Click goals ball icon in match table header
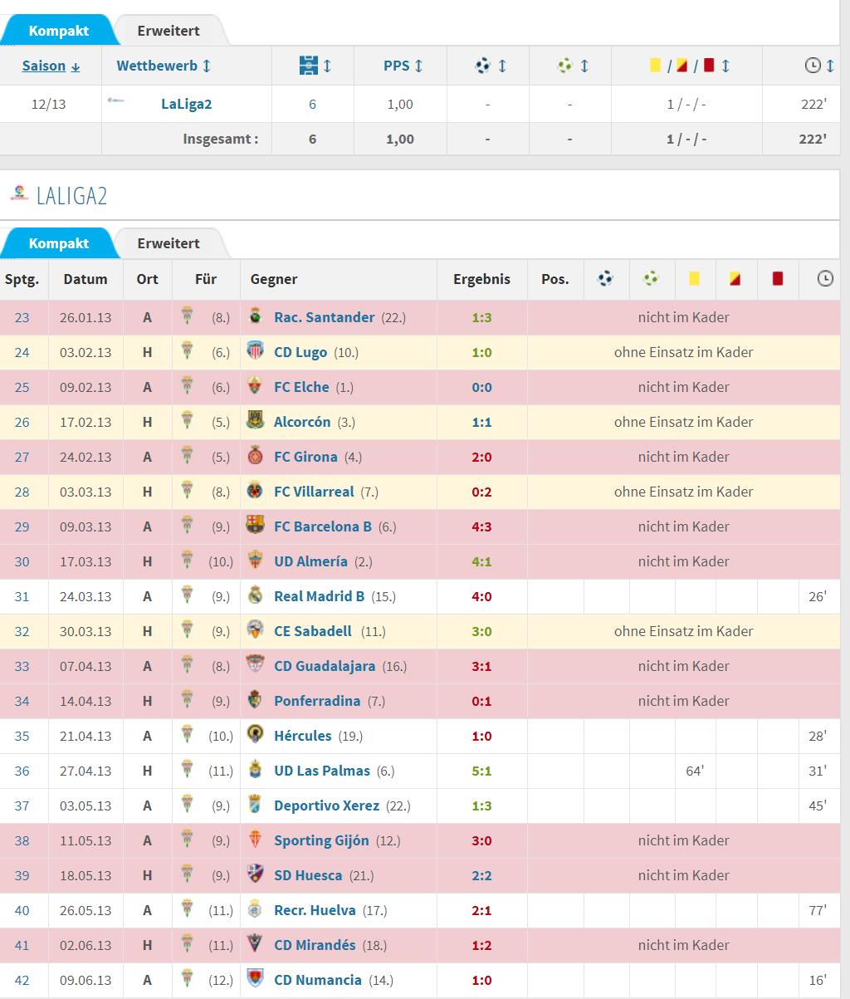 pos(606,279)
